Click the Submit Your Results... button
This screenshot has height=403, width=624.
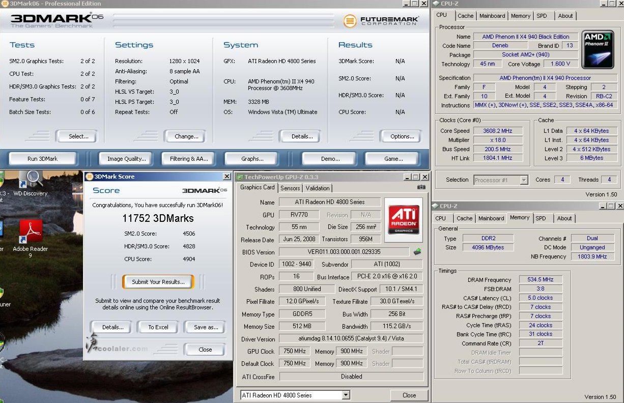pos(158,282)
